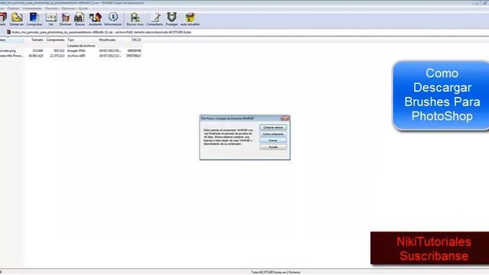This screenshot has width=489, height=275.
Task: Sort by the Tipo column header
Action: click(x=71, y=40)
